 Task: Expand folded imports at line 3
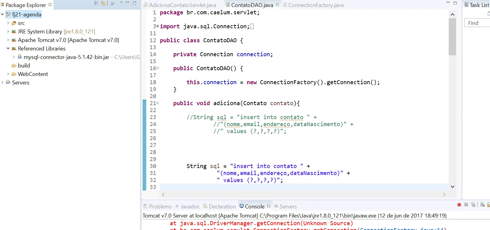pyautogui.click(x=157, y=26)
